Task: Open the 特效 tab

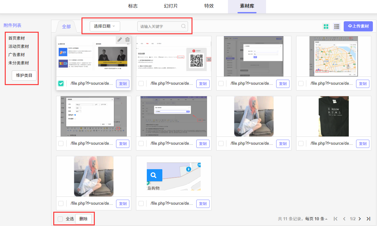Action: coord(209,6)
